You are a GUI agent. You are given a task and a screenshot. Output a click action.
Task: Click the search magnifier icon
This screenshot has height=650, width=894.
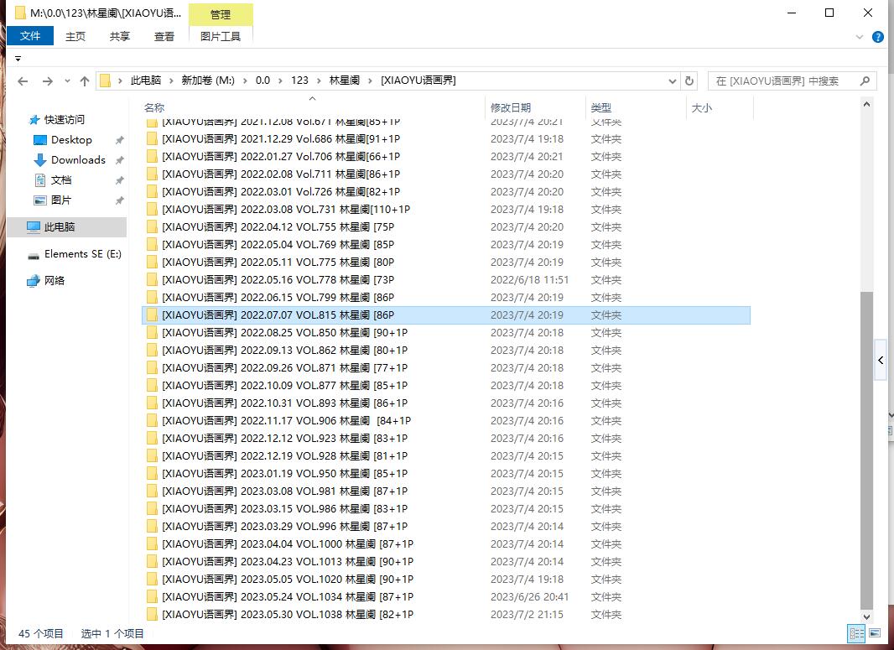tap(865, 81)
